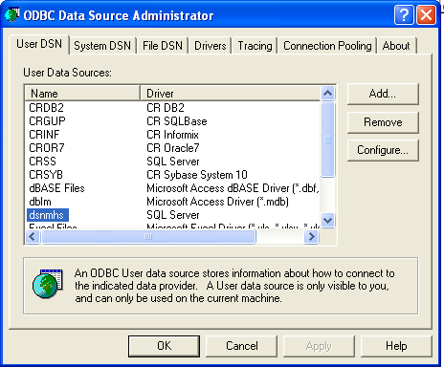Image resolution: width=444 pixels, height=367 pixels.
Task: Sort by the Name column header
Action: (x=82, y=94)
